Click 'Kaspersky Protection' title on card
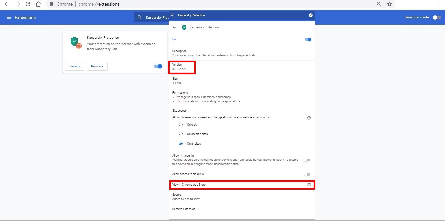The image size is (445, 221). click(x=103, y=38)
